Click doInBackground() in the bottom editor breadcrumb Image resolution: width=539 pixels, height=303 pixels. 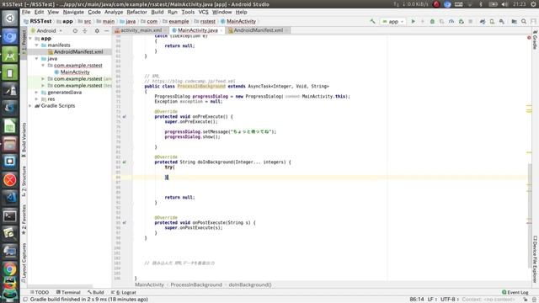250,284
